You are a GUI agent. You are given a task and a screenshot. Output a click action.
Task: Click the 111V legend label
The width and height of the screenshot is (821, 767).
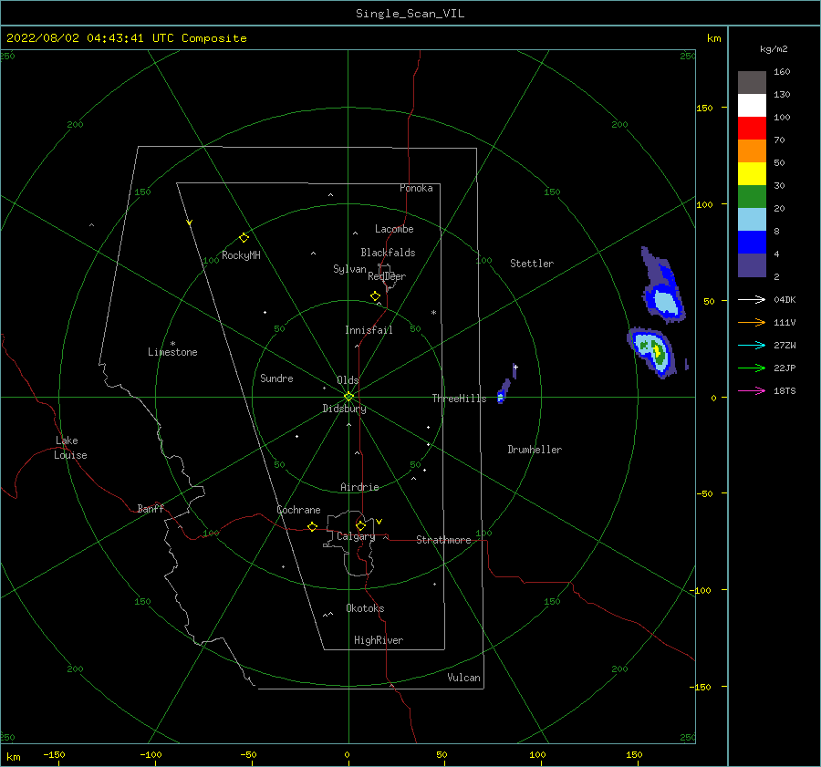(x=785, y=323)
